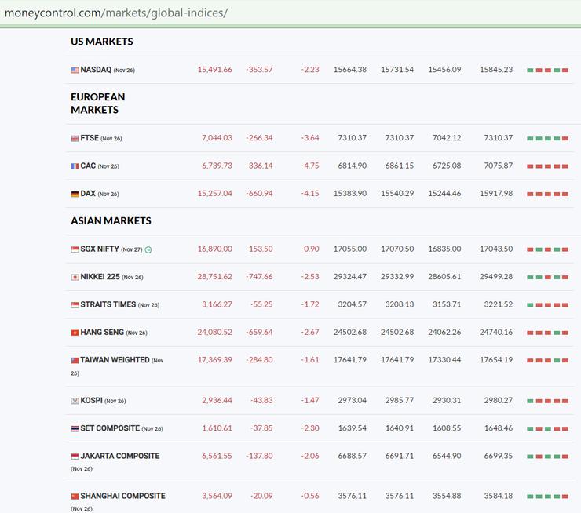Image resolution: width=581 pixels, height=513 pixels.
Task: Open the NASDAQ index link
Action: pyautogui.click(x=96, y=70)
